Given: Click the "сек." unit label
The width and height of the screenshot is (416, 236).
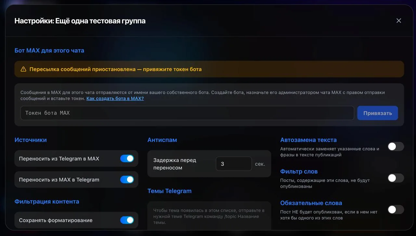Looking at the screenshot, I should (260, 164).
